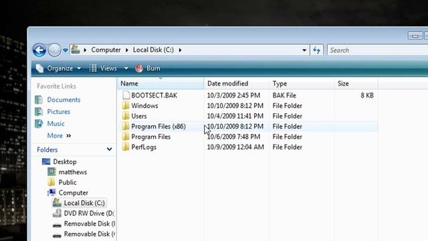Click the Public folder tree icon

[x=51, y=182]
